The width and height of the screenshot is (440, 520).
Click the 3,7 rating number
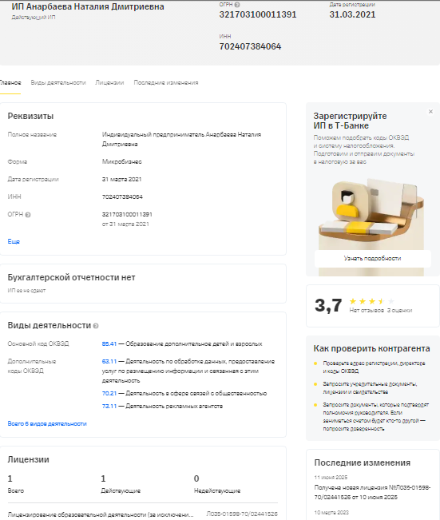click(x=328, y=305)
